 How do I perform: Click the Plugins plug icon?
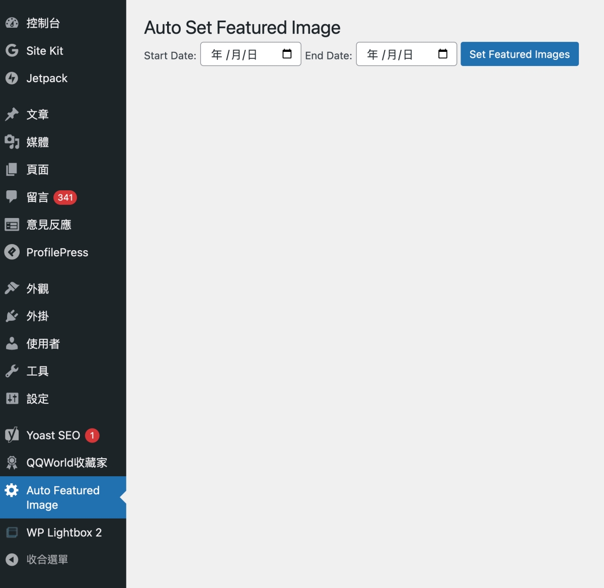[12, 316]
